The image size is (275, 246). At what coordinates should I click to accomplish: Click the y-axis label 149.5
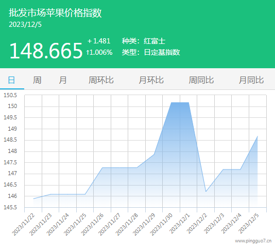coord(10,117)
